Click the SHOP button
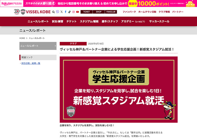197x139 pixels. (99, 12)
